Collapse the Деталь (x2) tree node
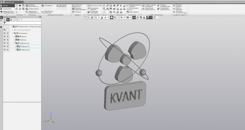 tap(14, 43)
